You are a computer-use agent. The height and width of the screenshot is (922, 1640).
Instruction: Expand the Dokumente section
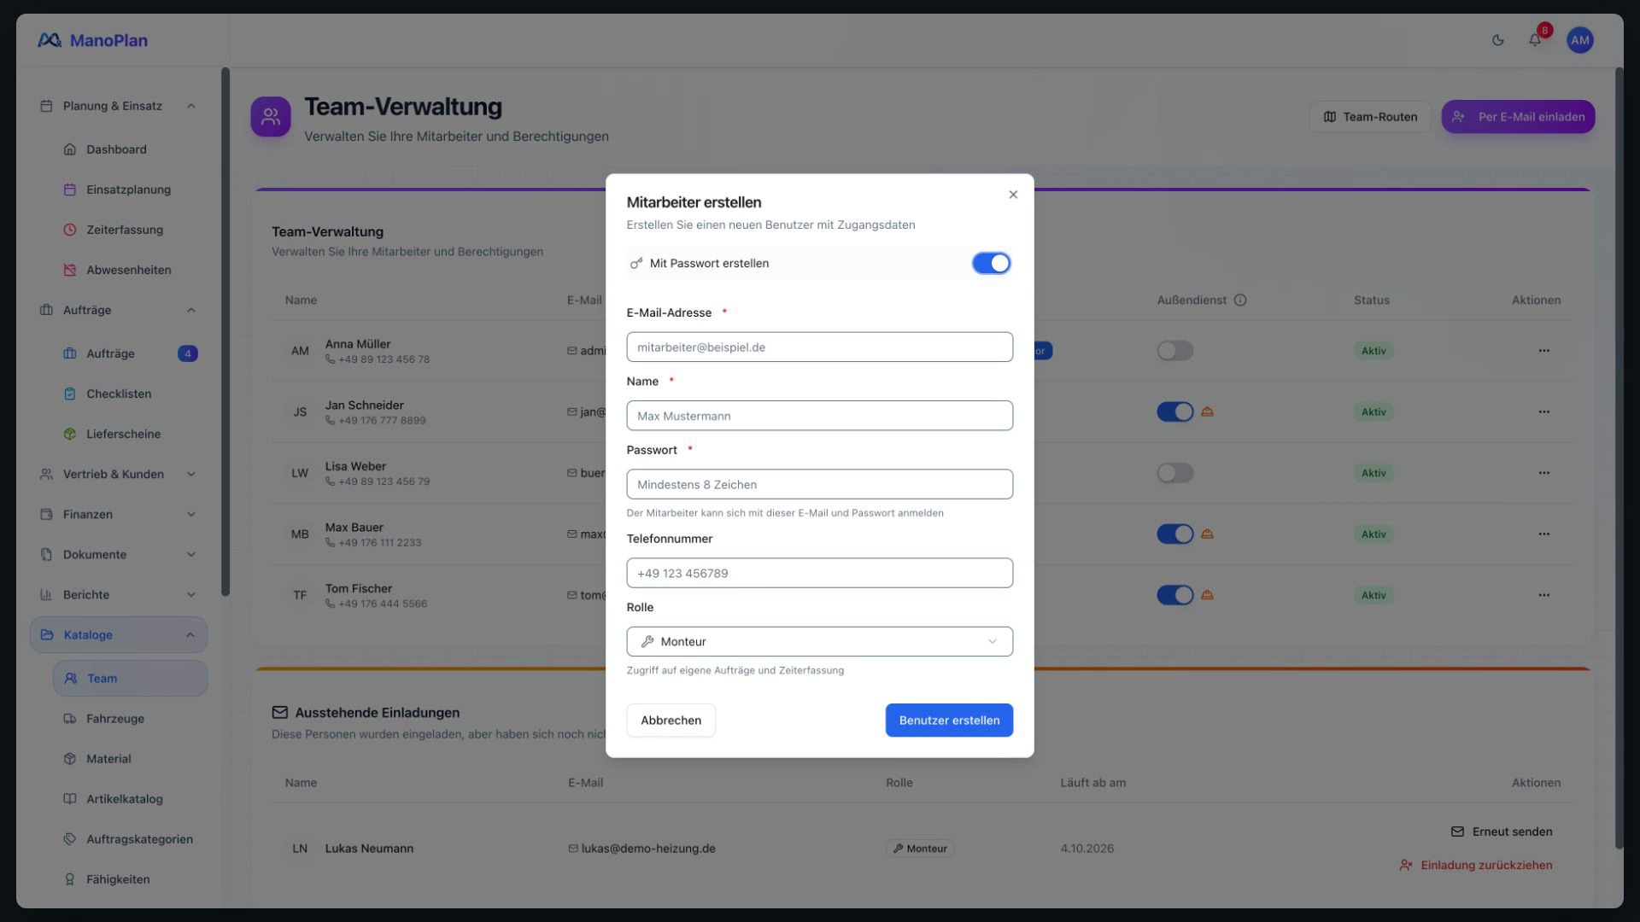(x=119, y=554)
